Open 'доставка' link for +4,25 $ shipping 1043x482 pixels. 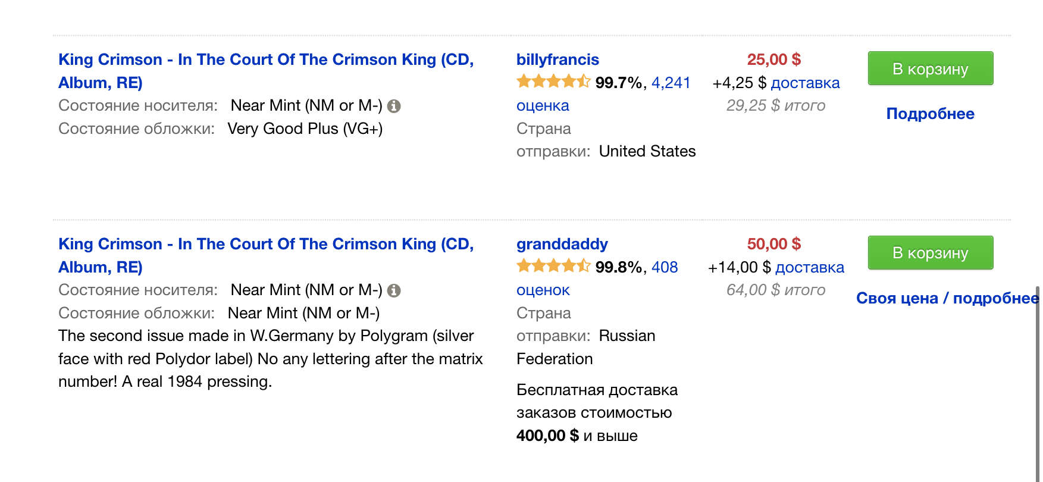pos(806,83)
